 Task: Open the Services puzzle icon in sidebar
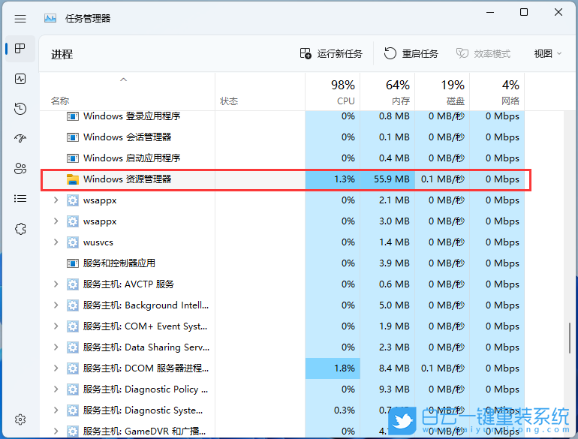(x=20, y=229)
